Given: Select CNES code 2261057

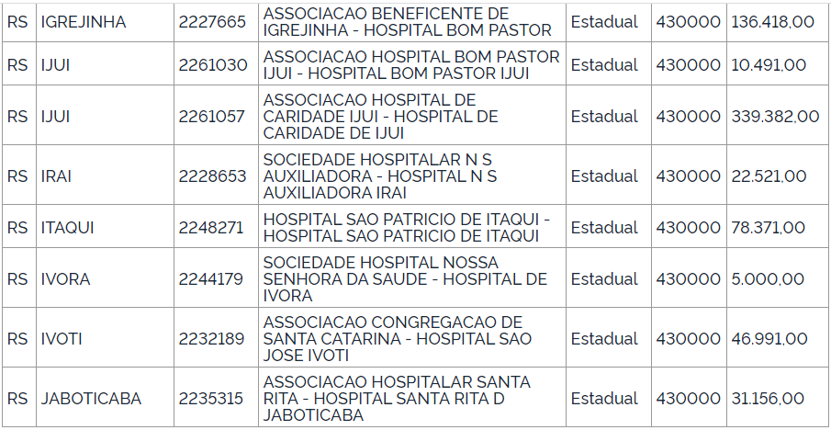Looking at the screenshot, I should click(x=213, y=117).
